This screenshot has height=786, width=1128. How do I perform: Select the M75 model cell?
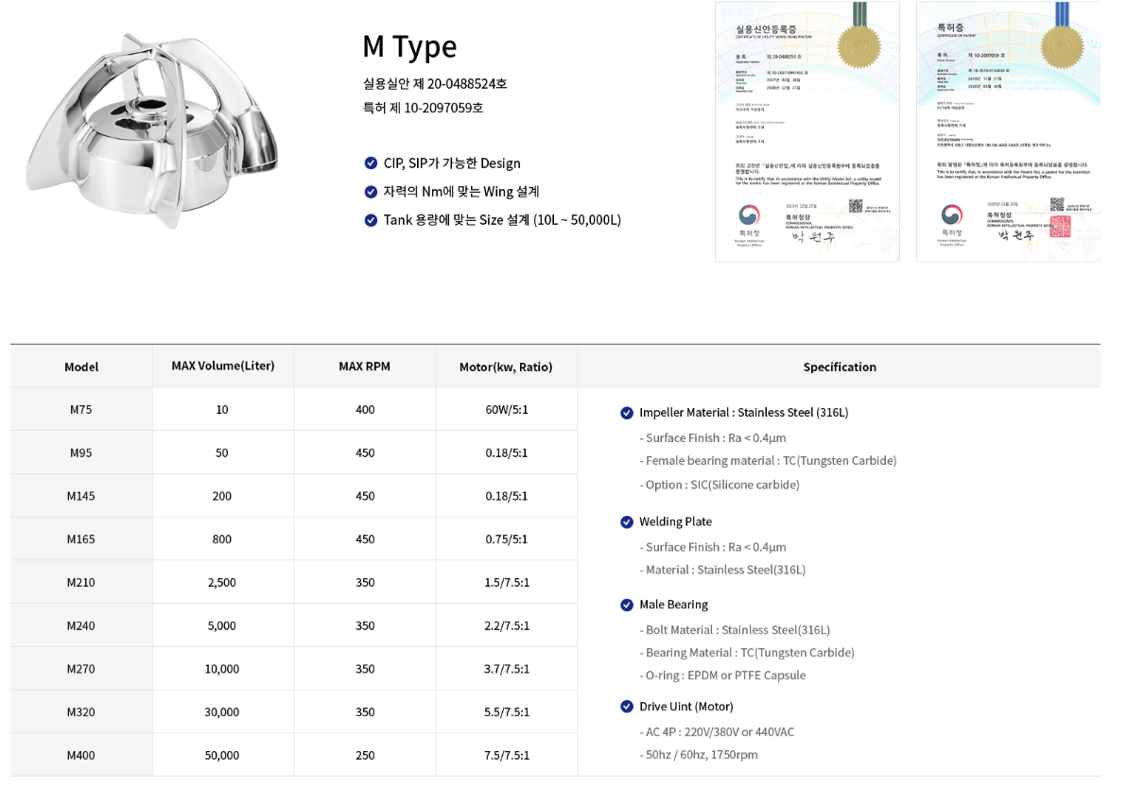81,409
